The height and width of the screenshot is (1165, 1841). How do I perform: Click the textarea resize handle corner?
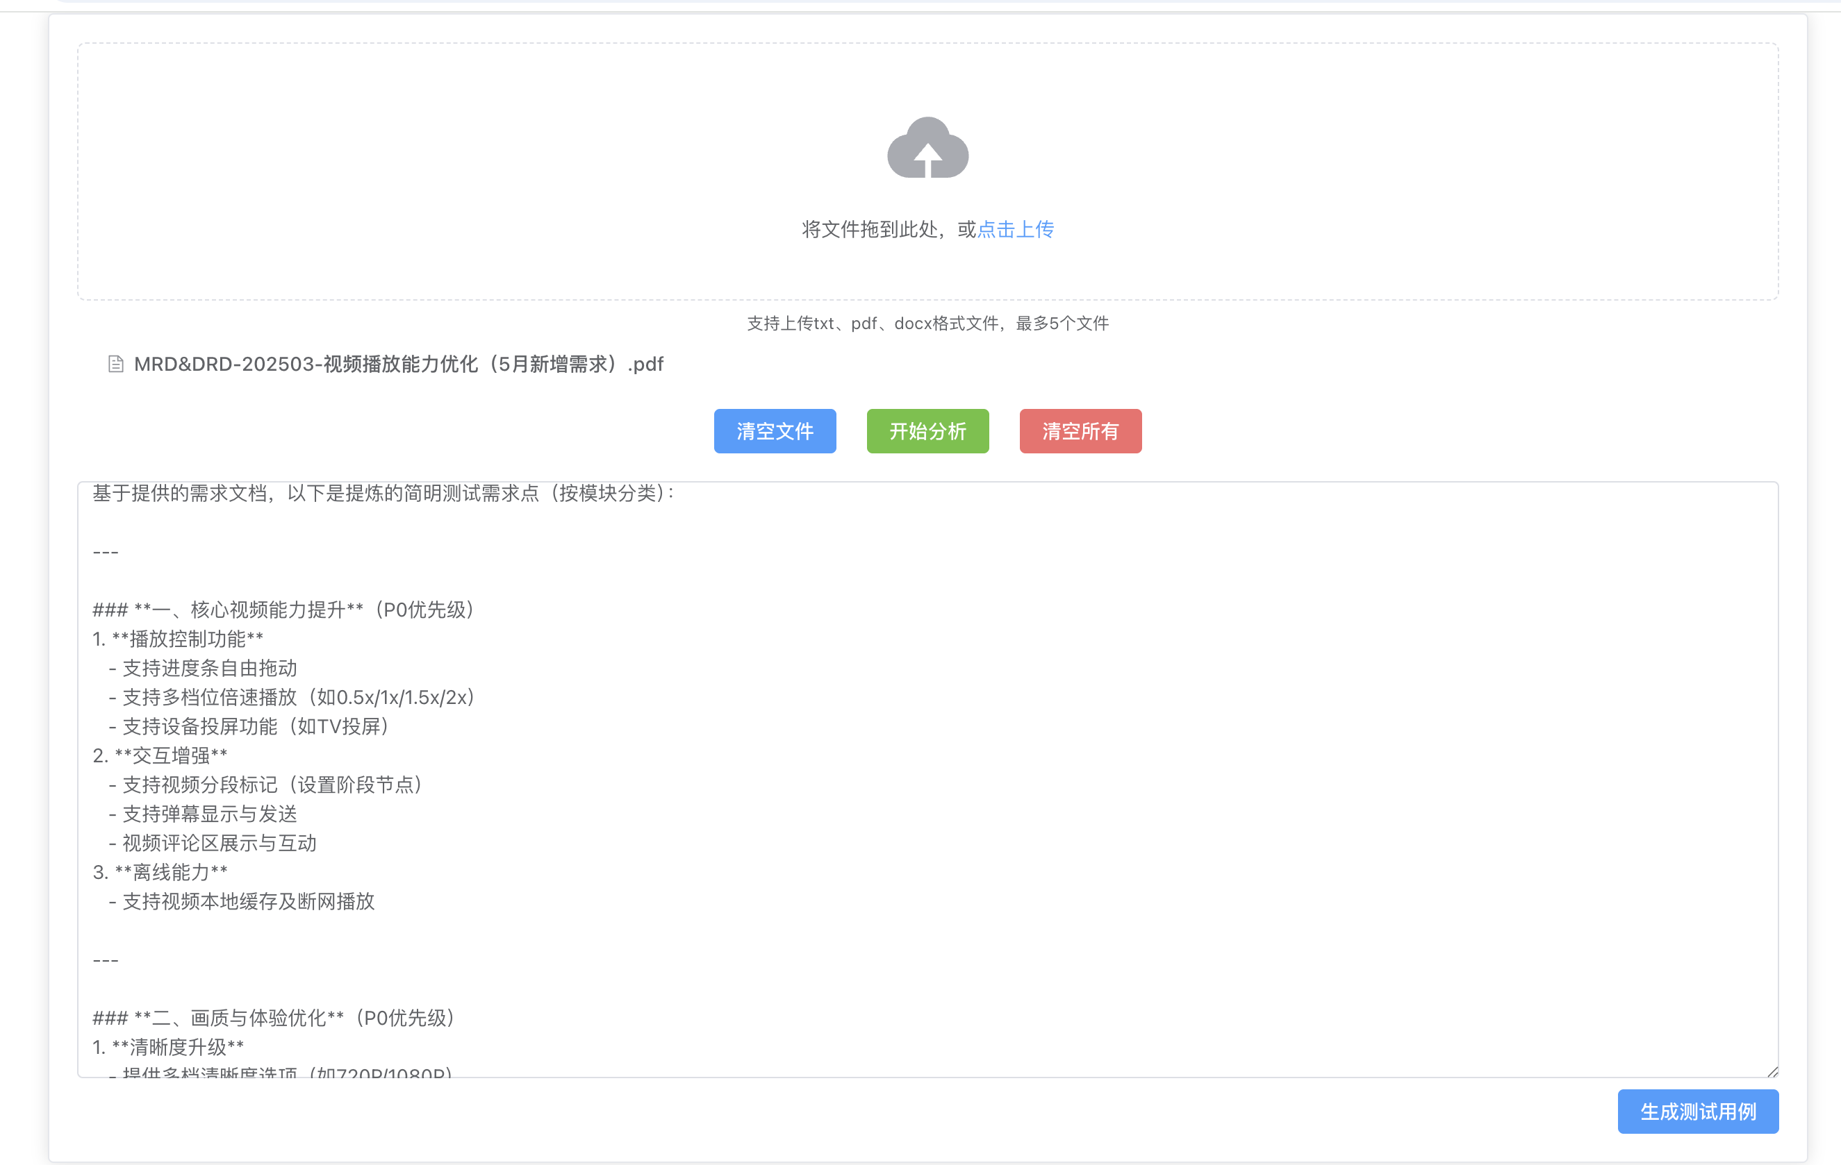pyautogui.click(x=1772, y=1071)
